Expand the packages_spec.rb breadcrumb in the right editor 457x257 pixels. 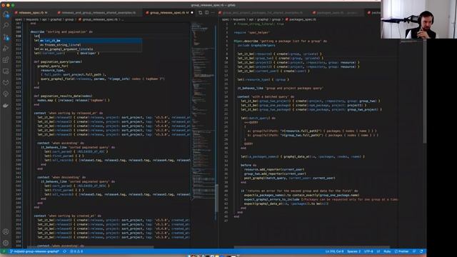pyautogui.click(x=301, y=19)
